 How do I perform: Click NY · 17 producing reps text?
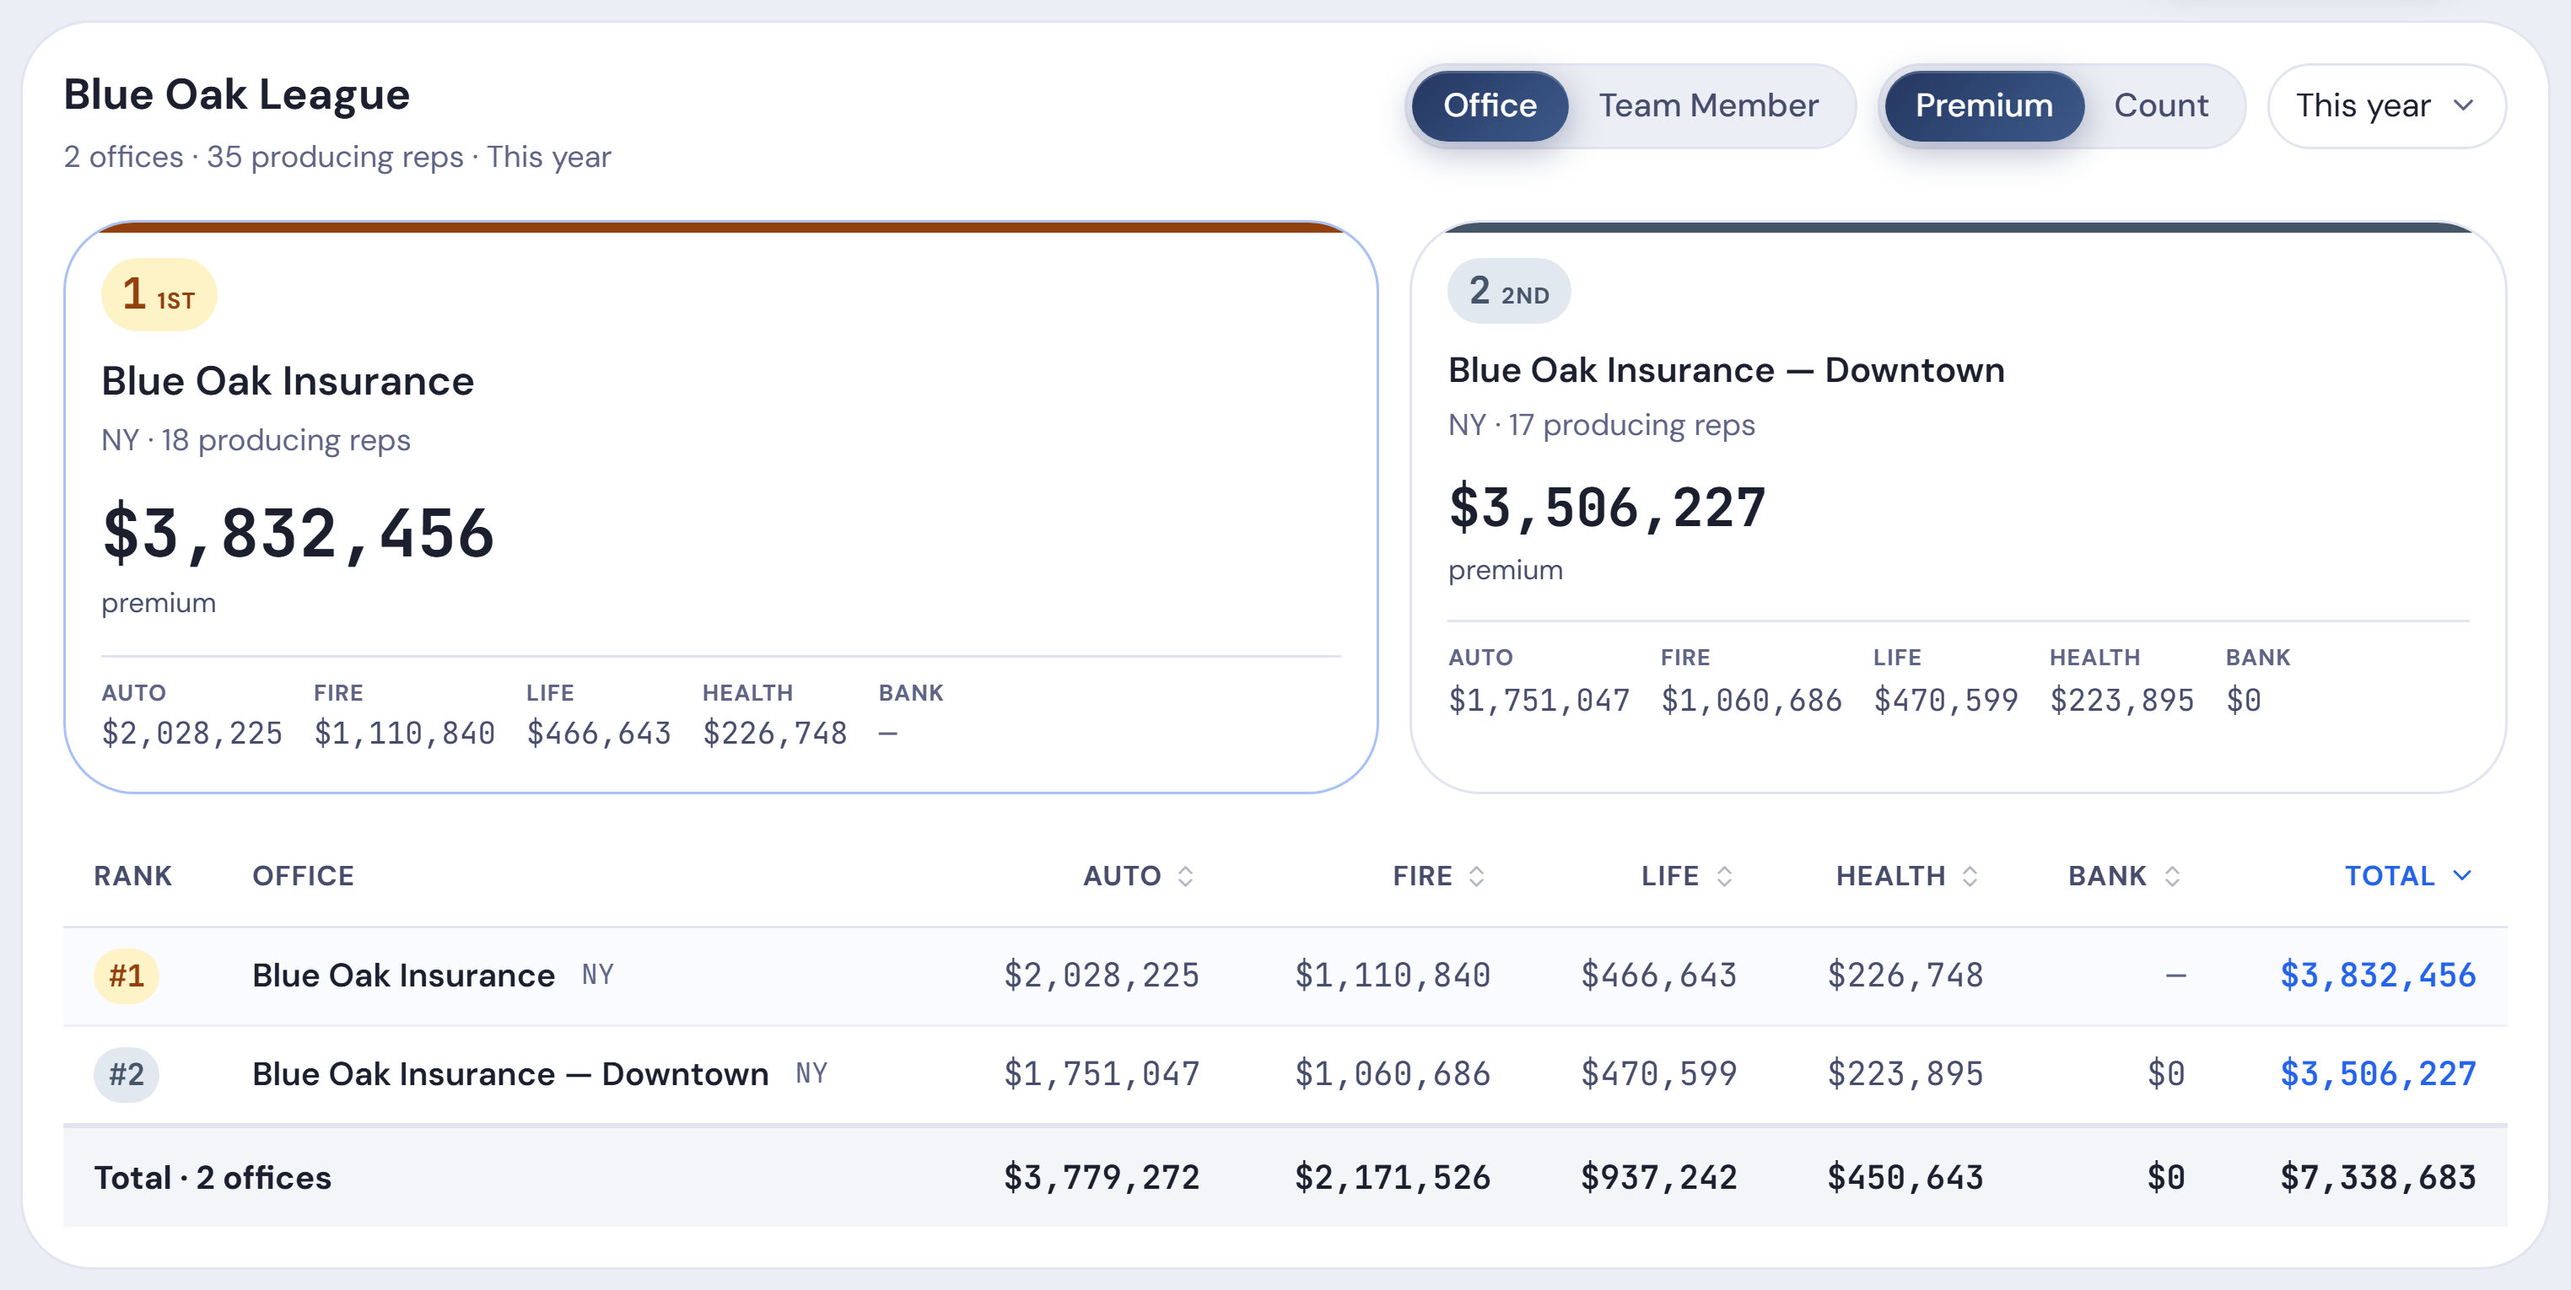click(x=1601, y=425)
